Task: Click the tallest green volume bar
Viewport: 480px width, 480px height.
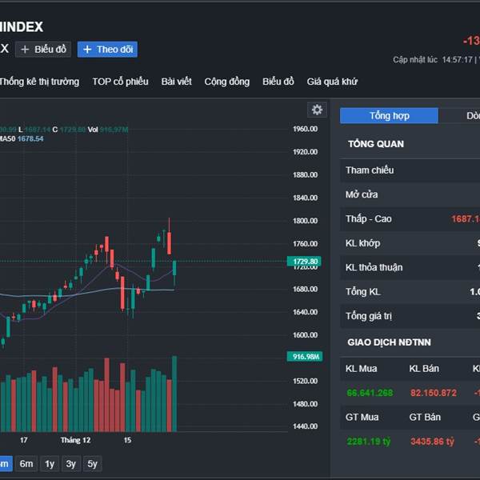Action: pyautogui.click(x=174, y=394)
